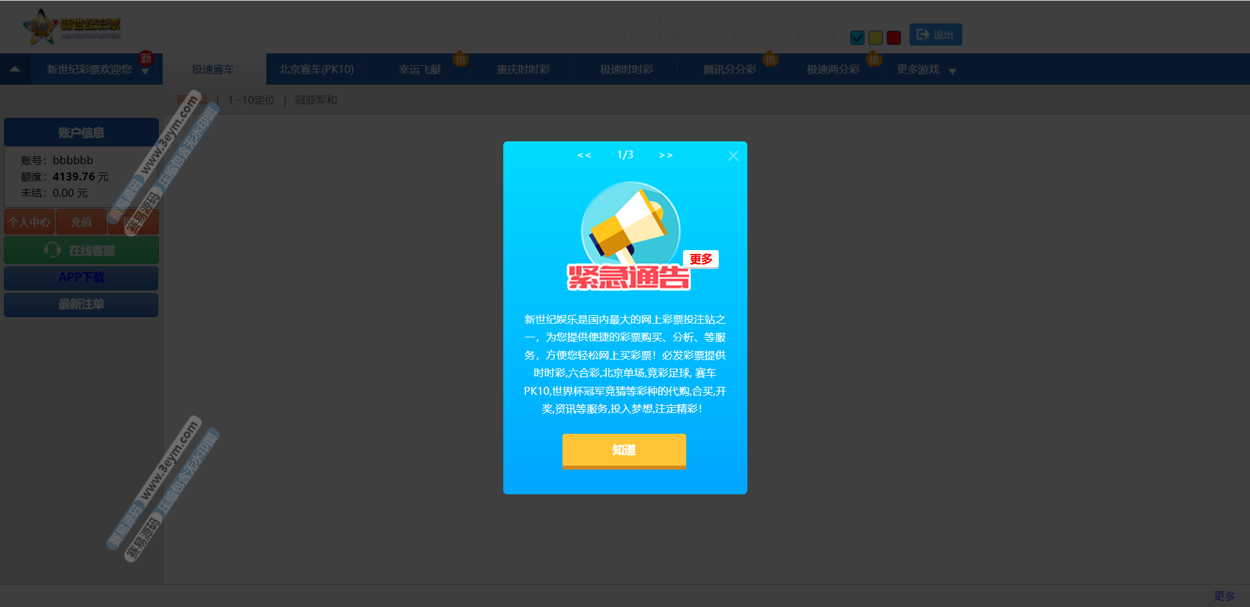Click the APP下载 button
The image size is (1250, 607).
[81, 277]
